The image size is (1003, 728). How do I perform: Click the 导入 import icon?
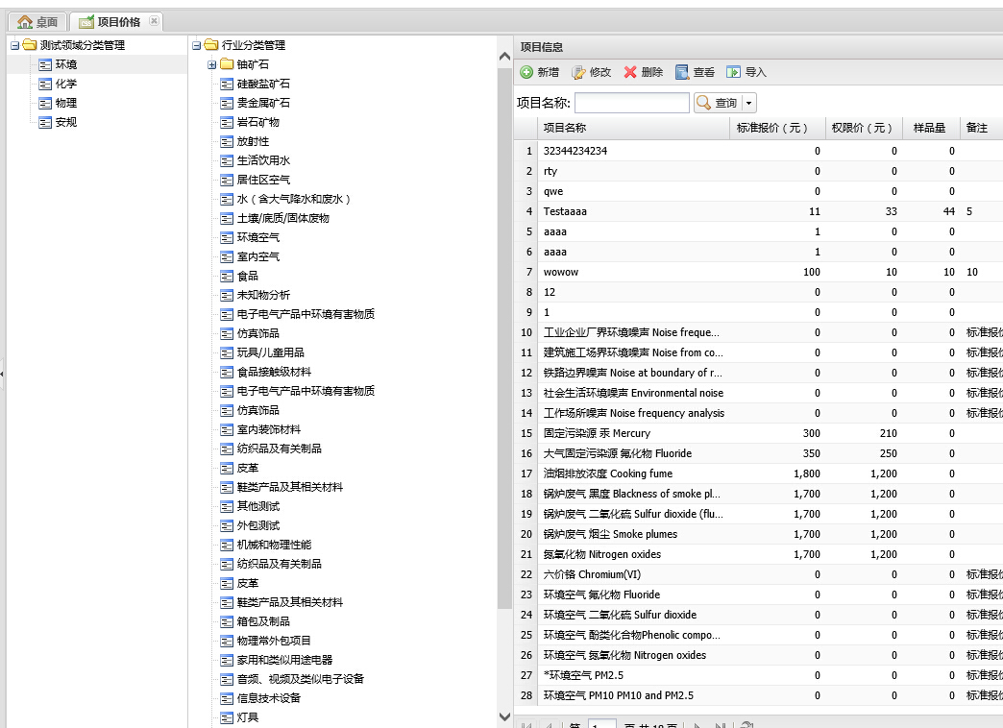coord(734,72)
